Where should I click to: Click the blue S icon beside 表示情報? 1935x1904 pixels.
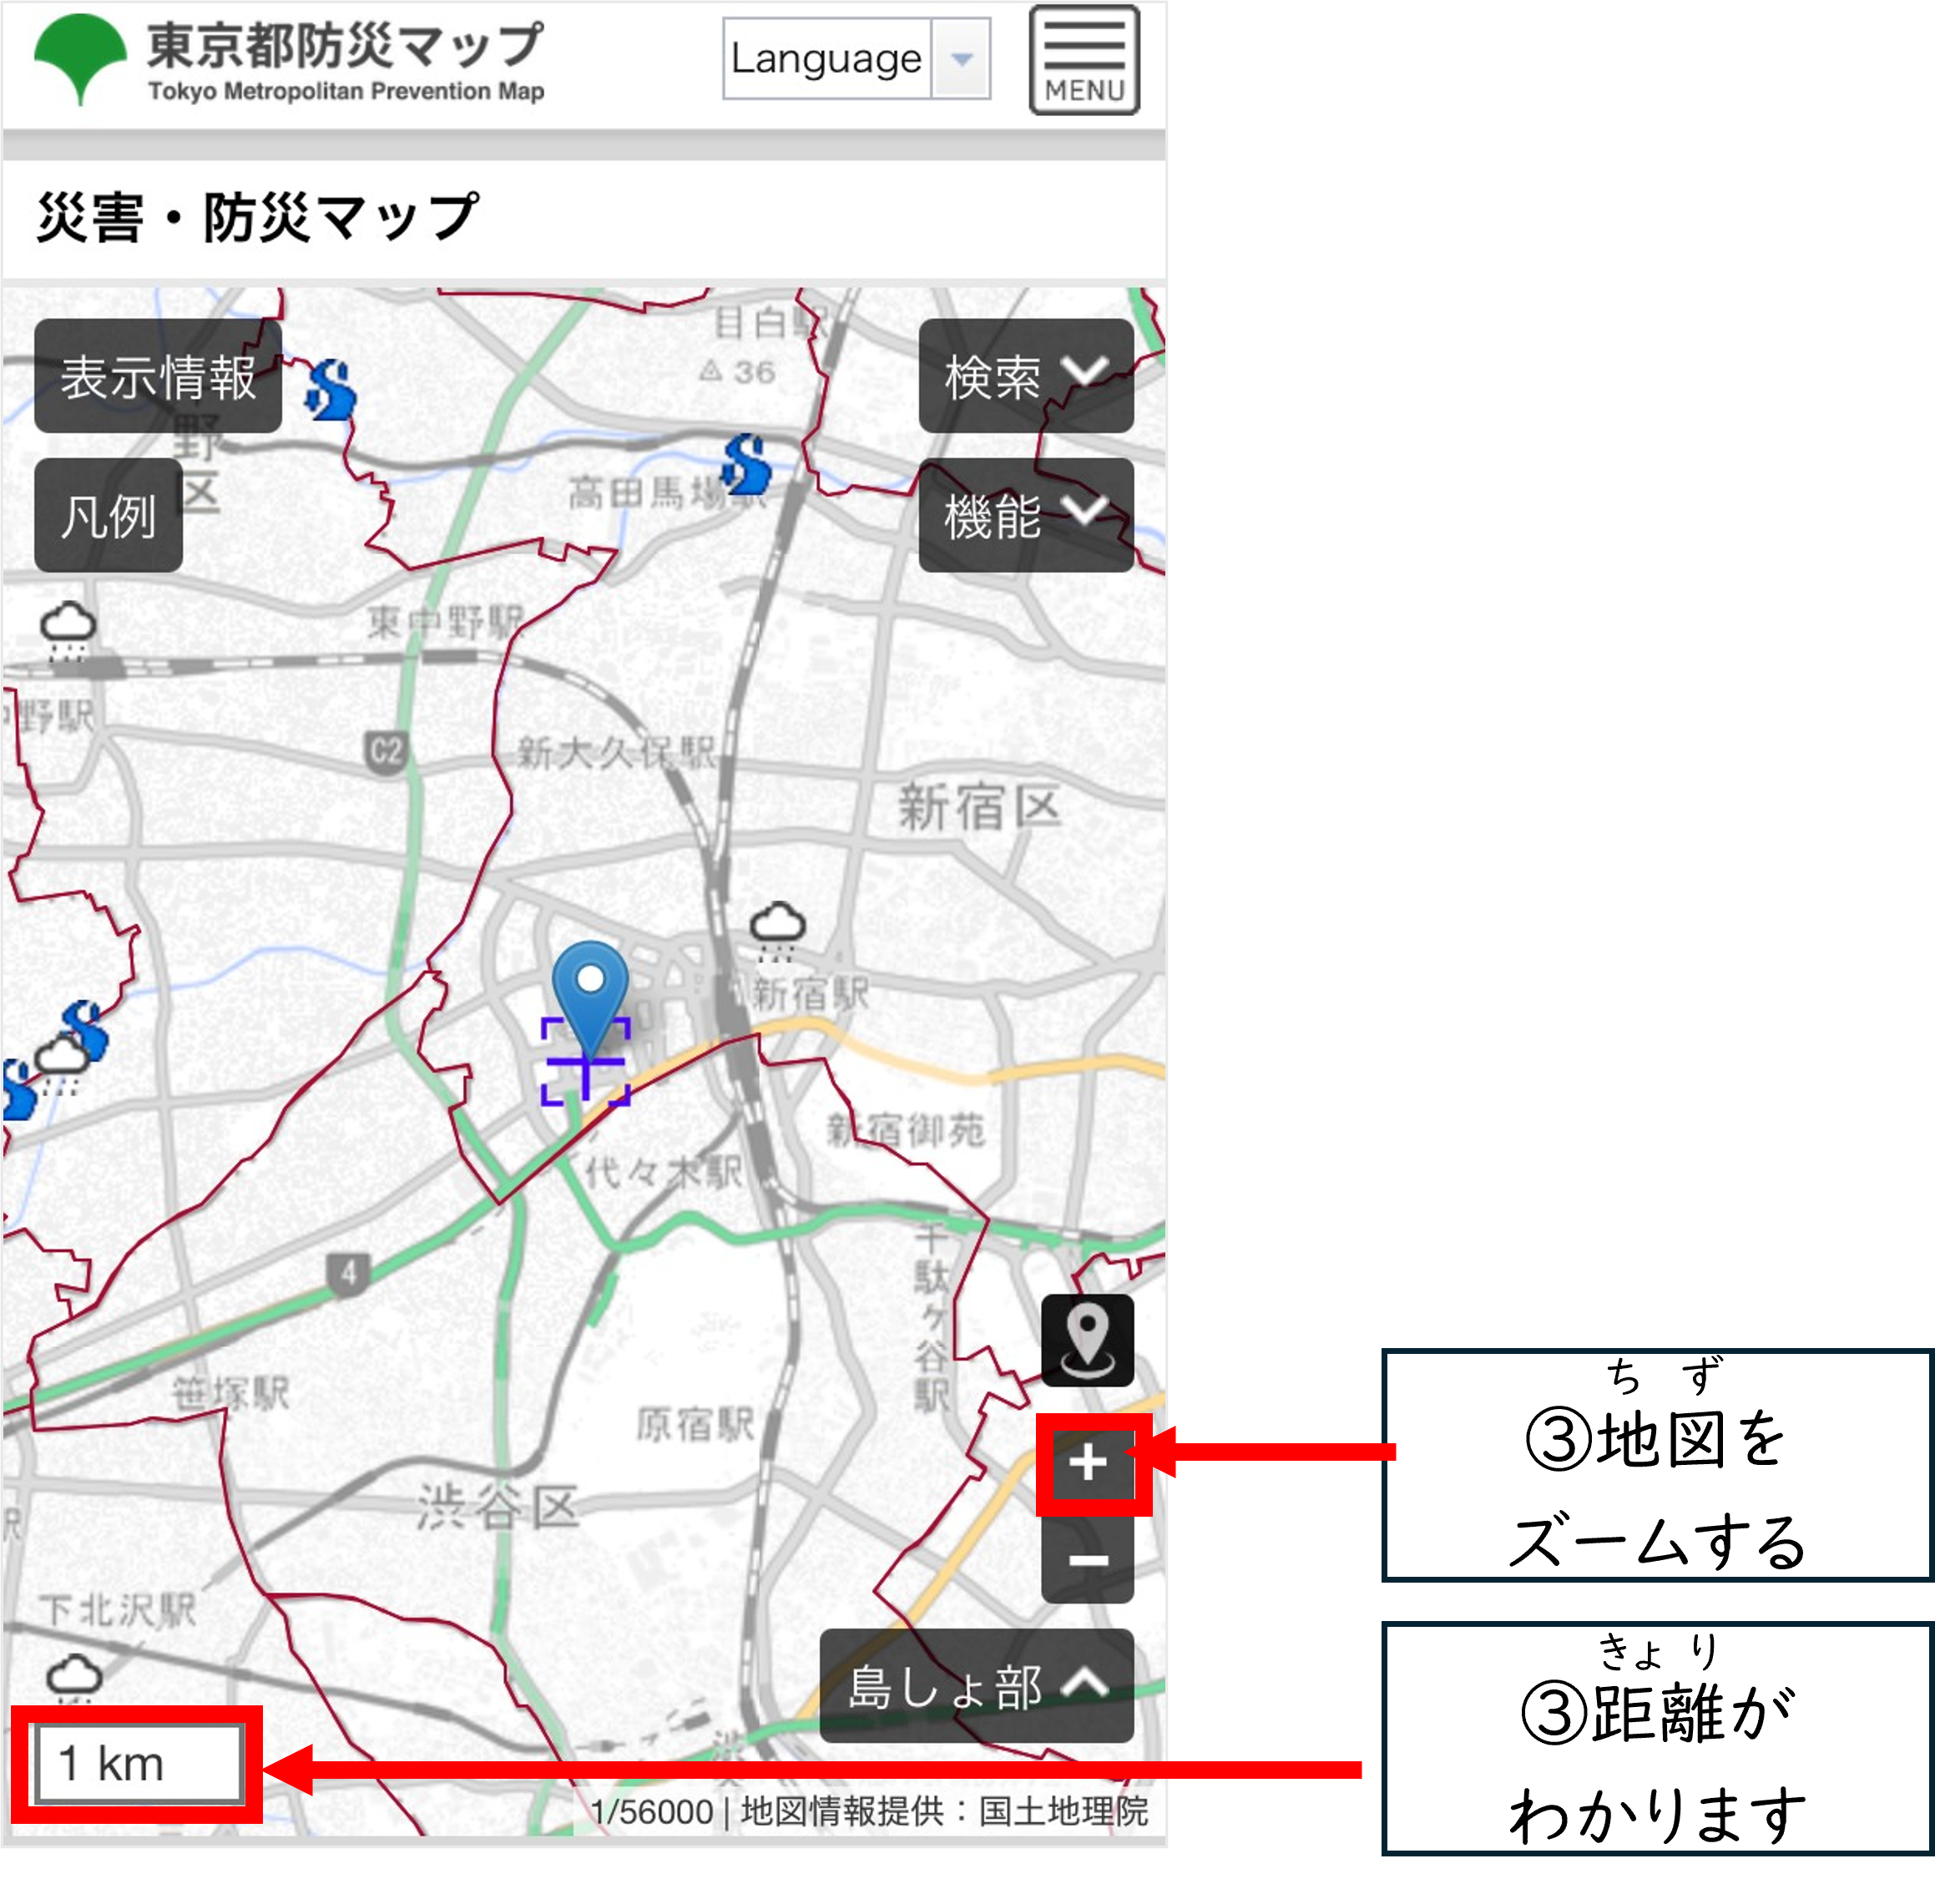coord(330,390)
